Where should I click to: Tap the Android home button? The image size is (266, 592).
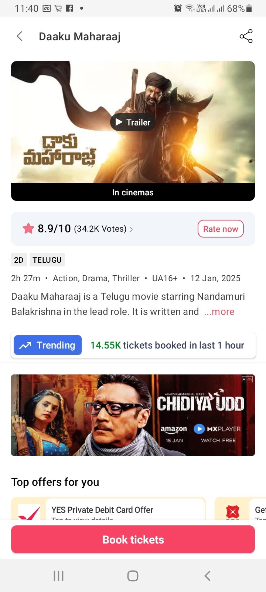pyautogui.click(x=133, y=576)
